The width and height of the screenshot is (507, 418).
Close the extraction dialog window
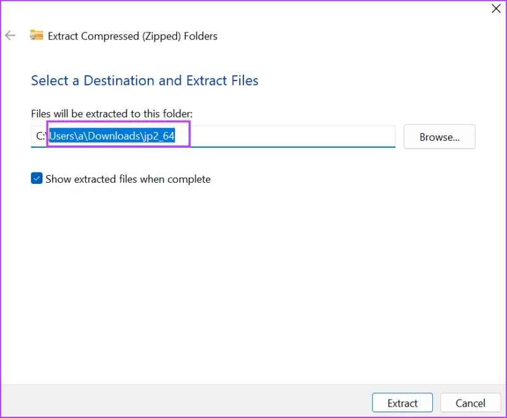coord(496,8)
